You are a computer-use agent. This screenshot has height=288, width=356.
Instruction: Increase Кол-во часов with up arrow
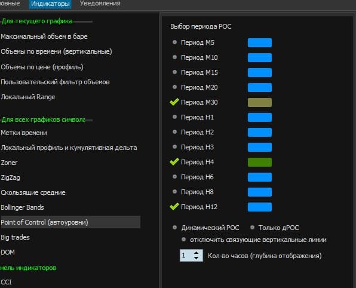click(x=197, y=253)
